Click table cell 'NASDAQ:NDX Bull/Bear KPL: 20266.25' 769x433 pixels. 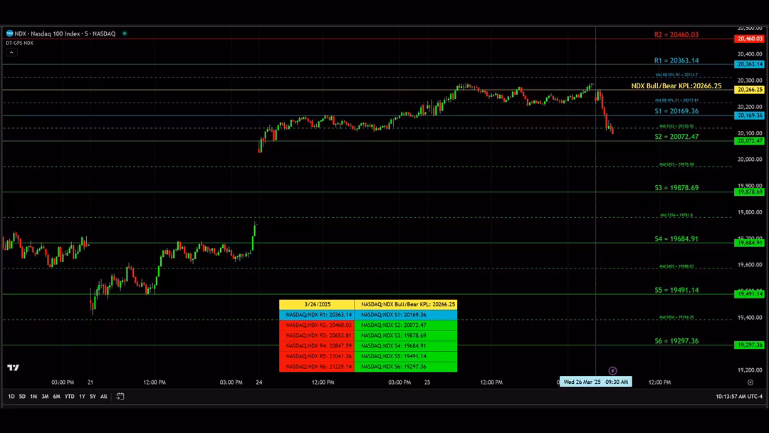(406, 305)
